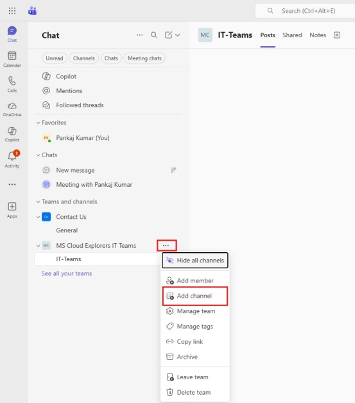The height and width of the screenshot is (403, 355).
Task: Click the Microsoft Teams logo icon
Action: pyautogui.click(x=32, y=11)
